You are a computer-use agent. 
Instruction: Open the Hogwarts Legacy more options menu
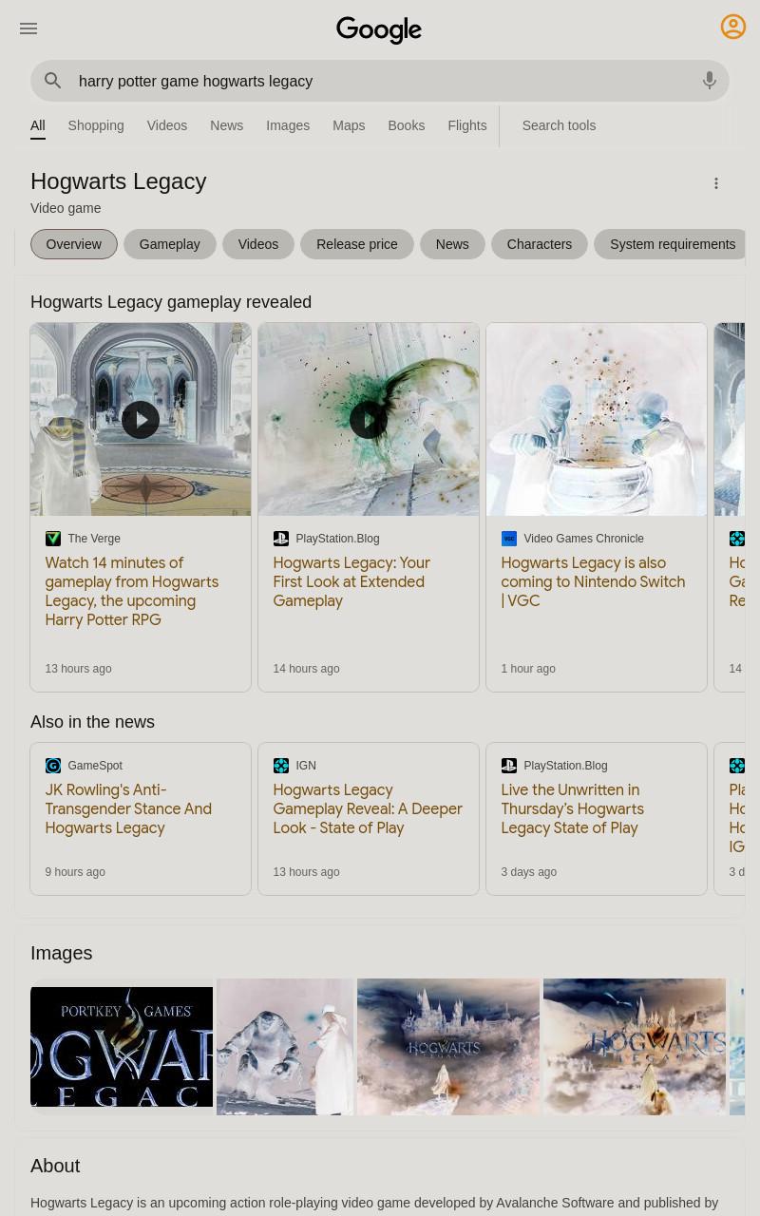pos(716,183)
